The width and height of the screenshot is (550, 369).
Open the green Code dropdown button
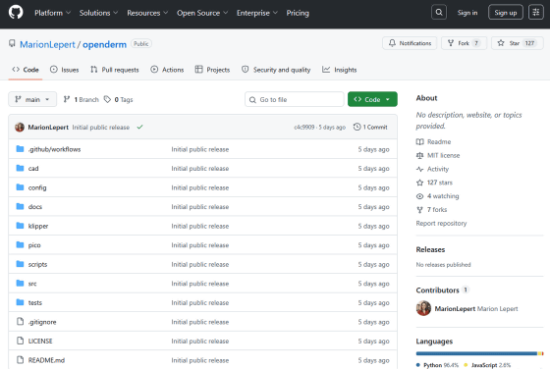pos(372,99)
